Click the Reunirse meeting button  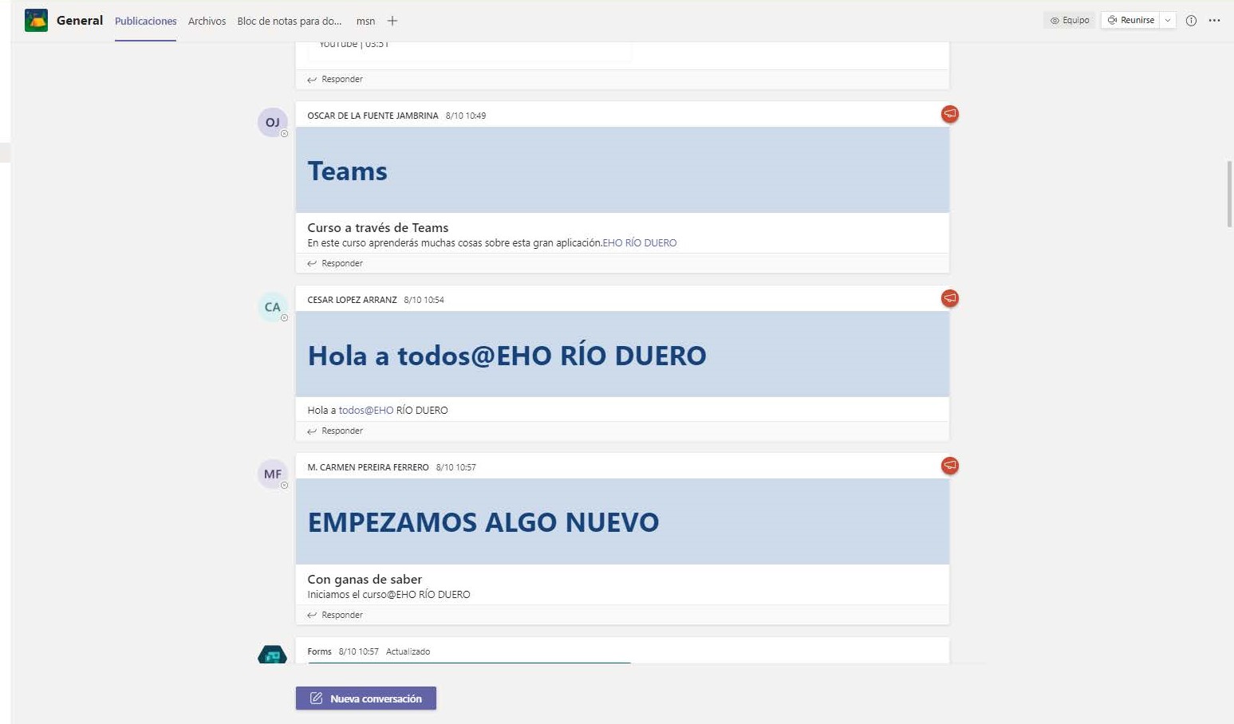[1130, 21]
